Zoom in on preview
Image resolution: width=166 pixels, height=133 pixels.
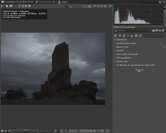84,131
